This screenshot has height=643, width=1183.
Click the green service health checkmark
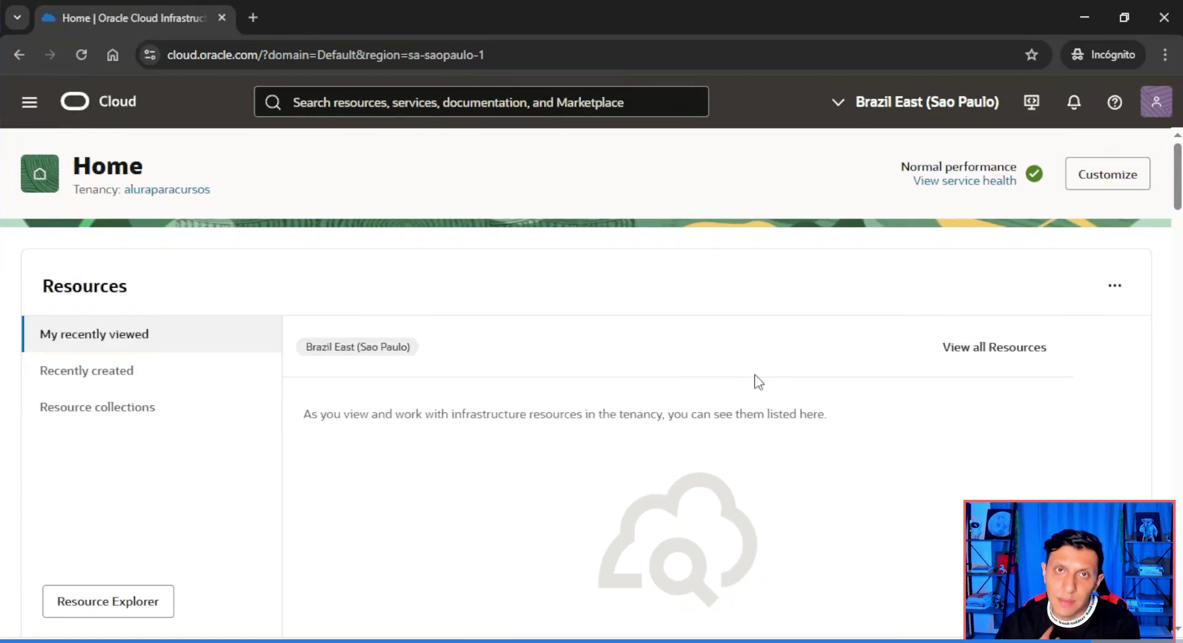1034,174
